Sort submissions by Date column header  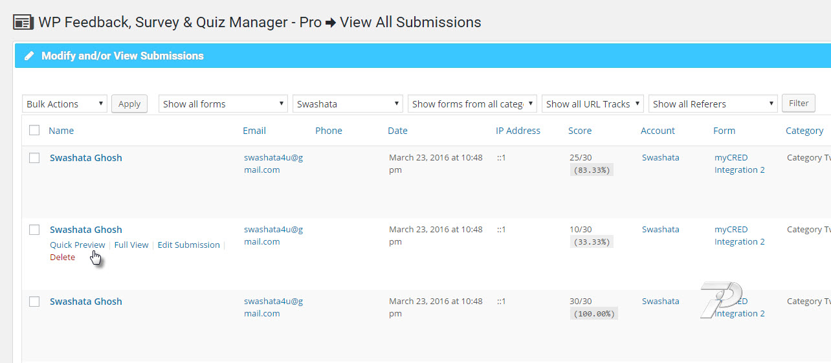click(x=397, y=131)
